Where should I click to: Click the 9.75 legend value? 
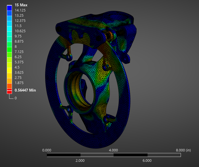coord(18,36)
